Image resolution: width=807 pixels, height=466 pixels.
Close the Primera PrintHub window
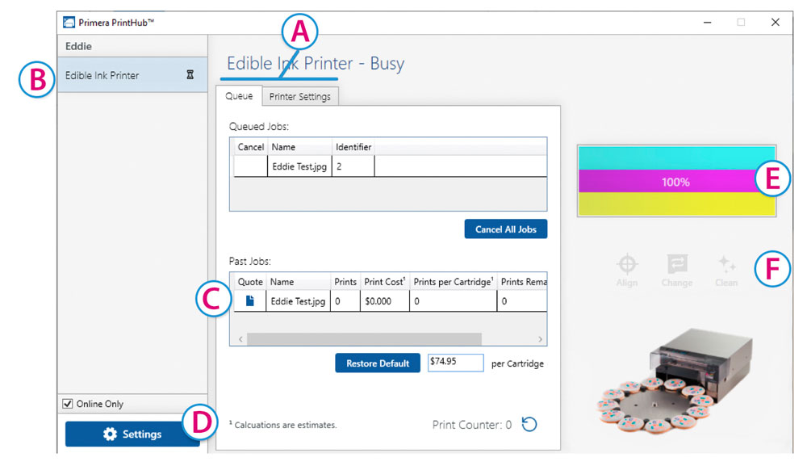click(775, 22)
